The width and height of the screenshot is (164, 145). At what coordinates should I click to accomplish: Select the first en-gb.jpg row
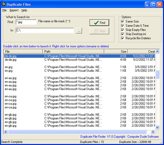80,115
